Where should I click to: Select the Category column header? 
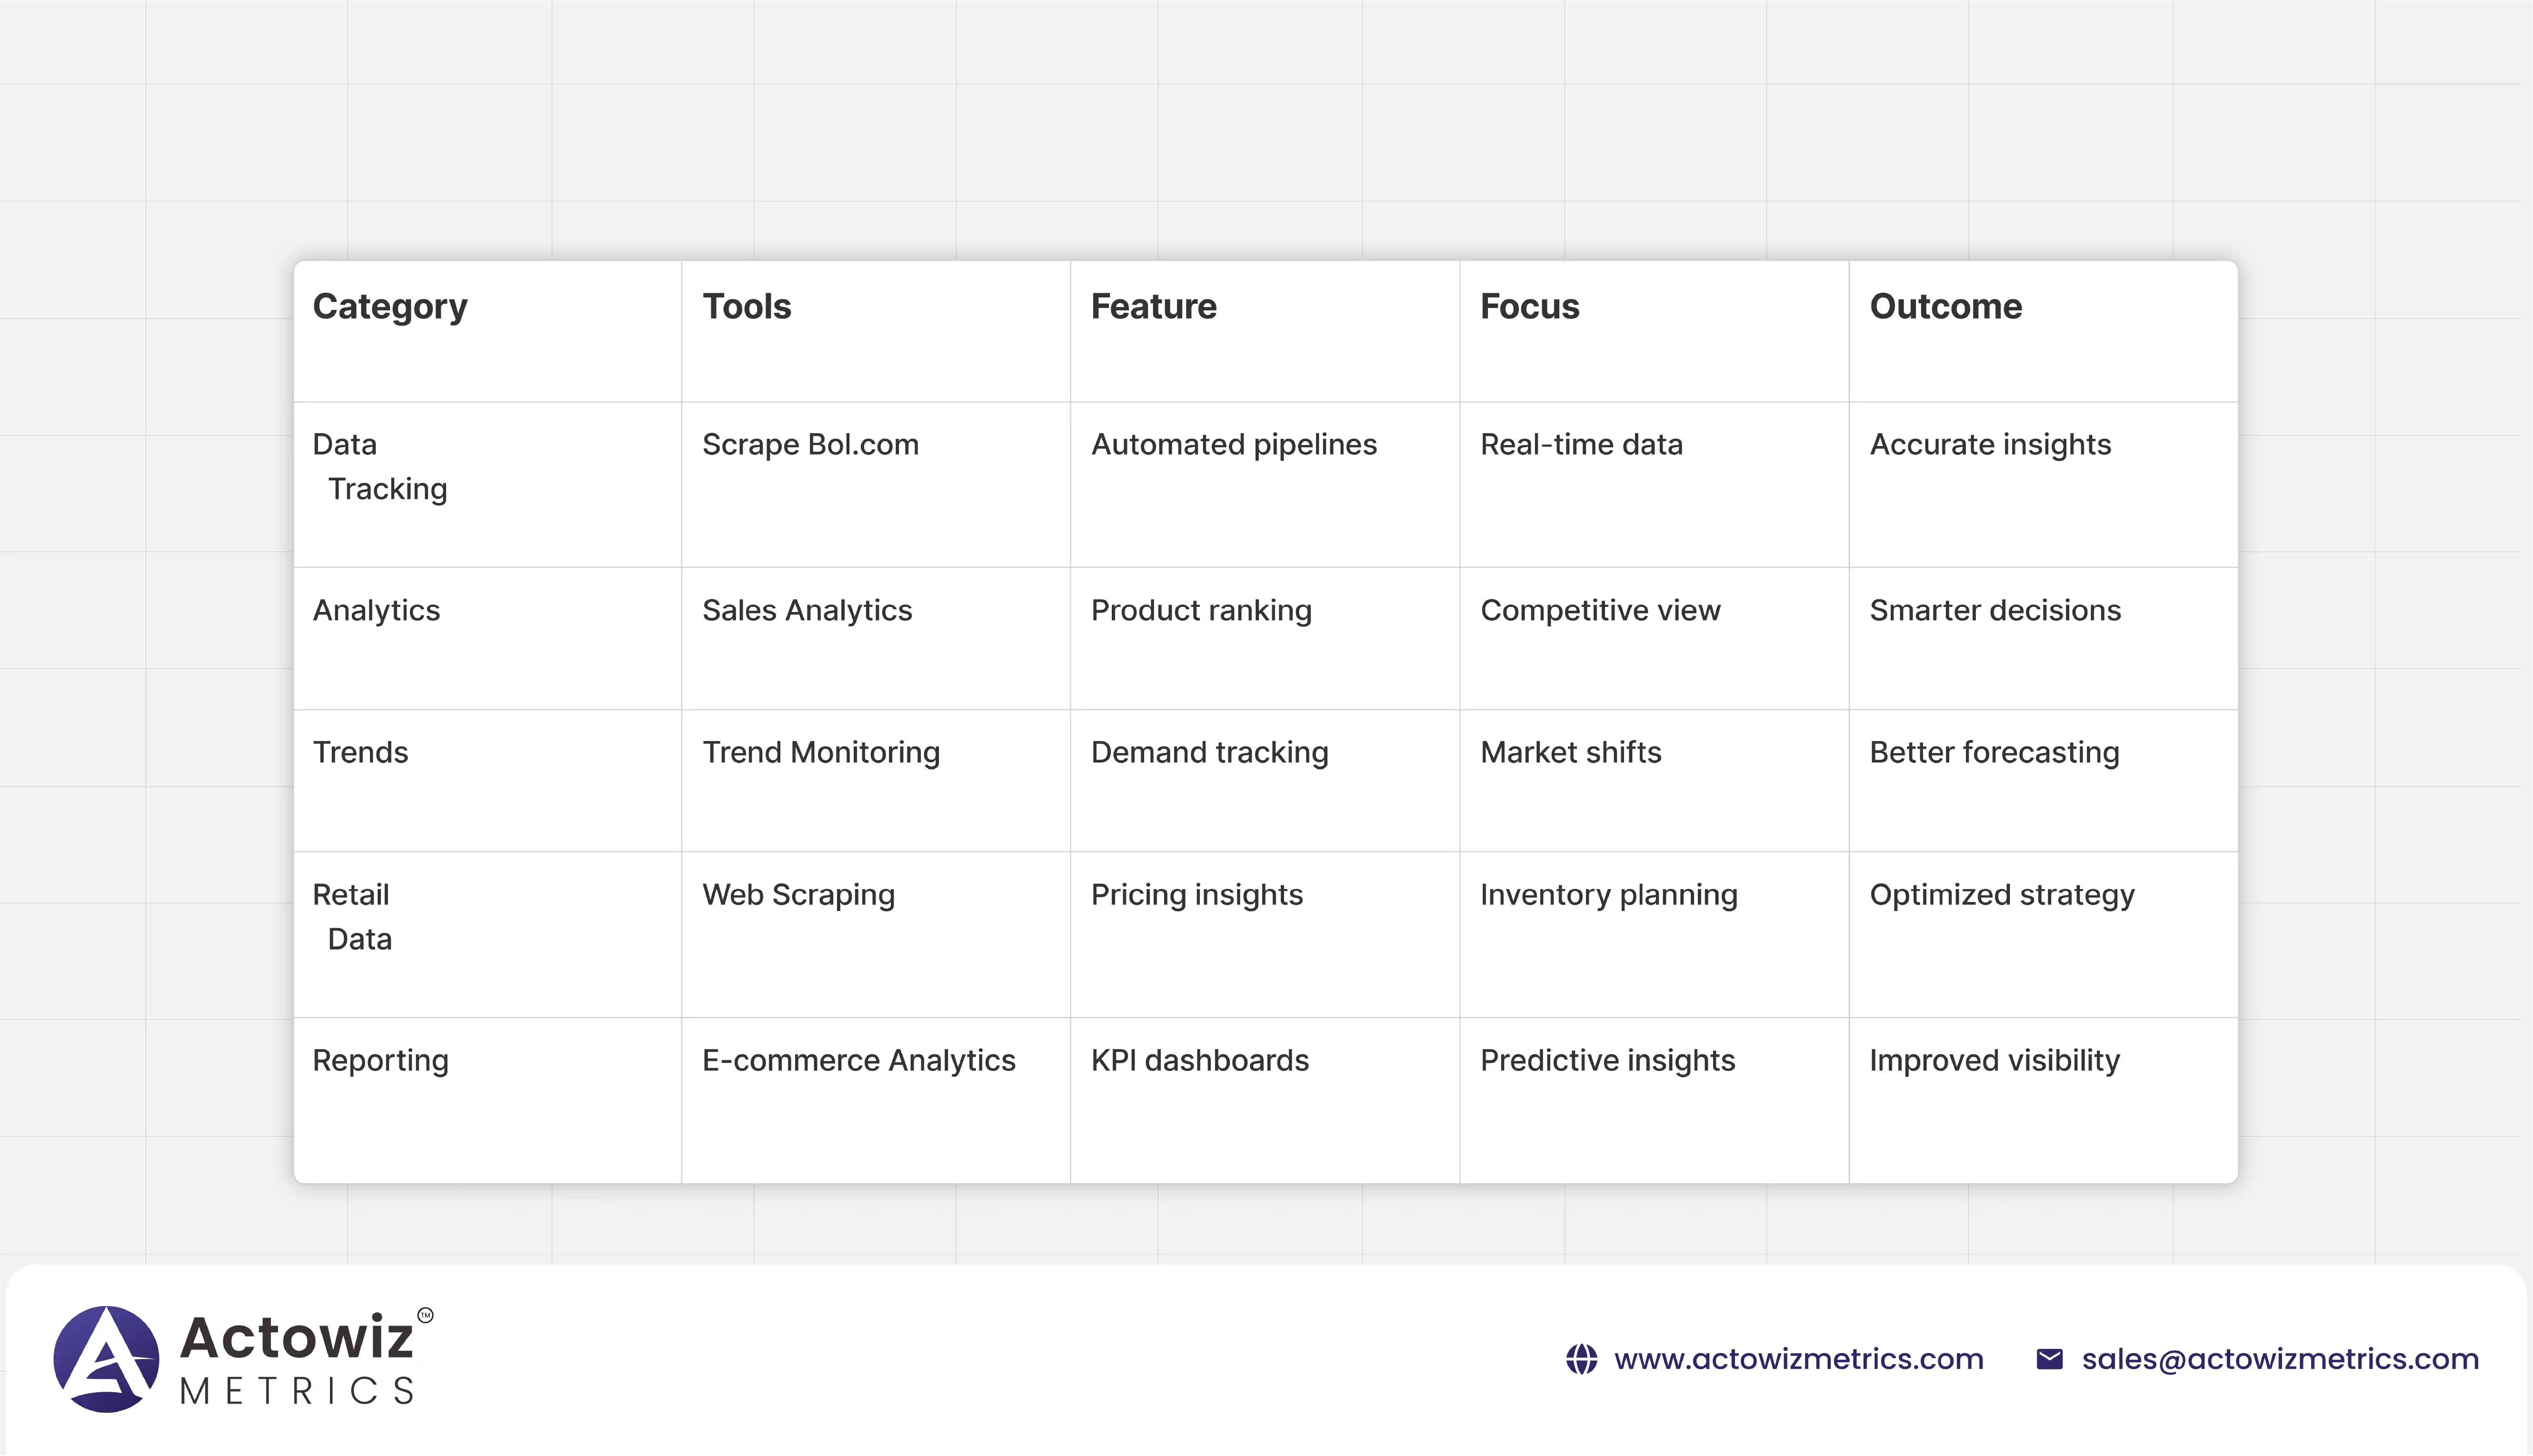389,306
